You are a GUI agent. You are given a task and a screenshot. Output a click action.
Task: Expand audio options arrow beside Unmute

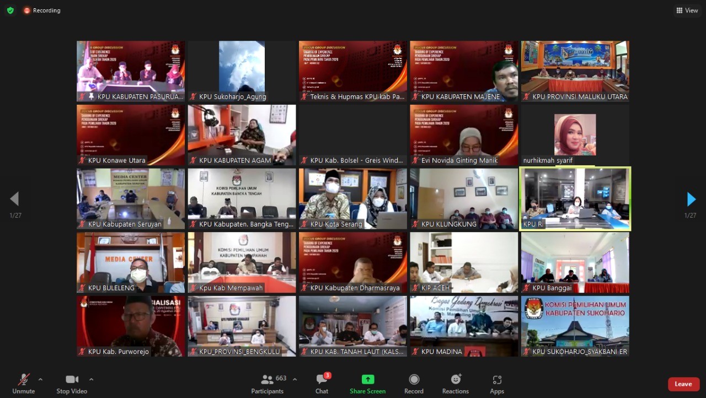[40, 379]
